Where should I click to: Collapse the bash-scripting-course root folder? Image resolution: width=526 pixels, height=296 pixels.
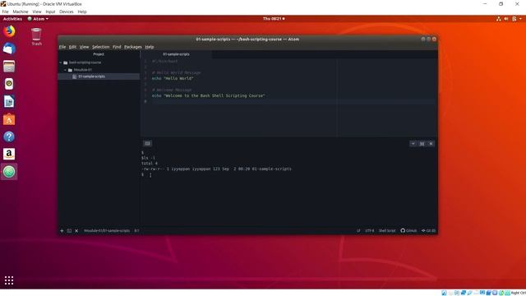tap(61, 62)
